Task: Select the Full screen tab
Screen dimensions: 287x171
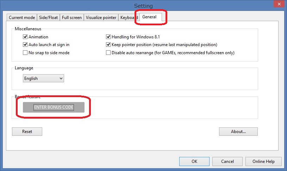Action: (72, 18)
